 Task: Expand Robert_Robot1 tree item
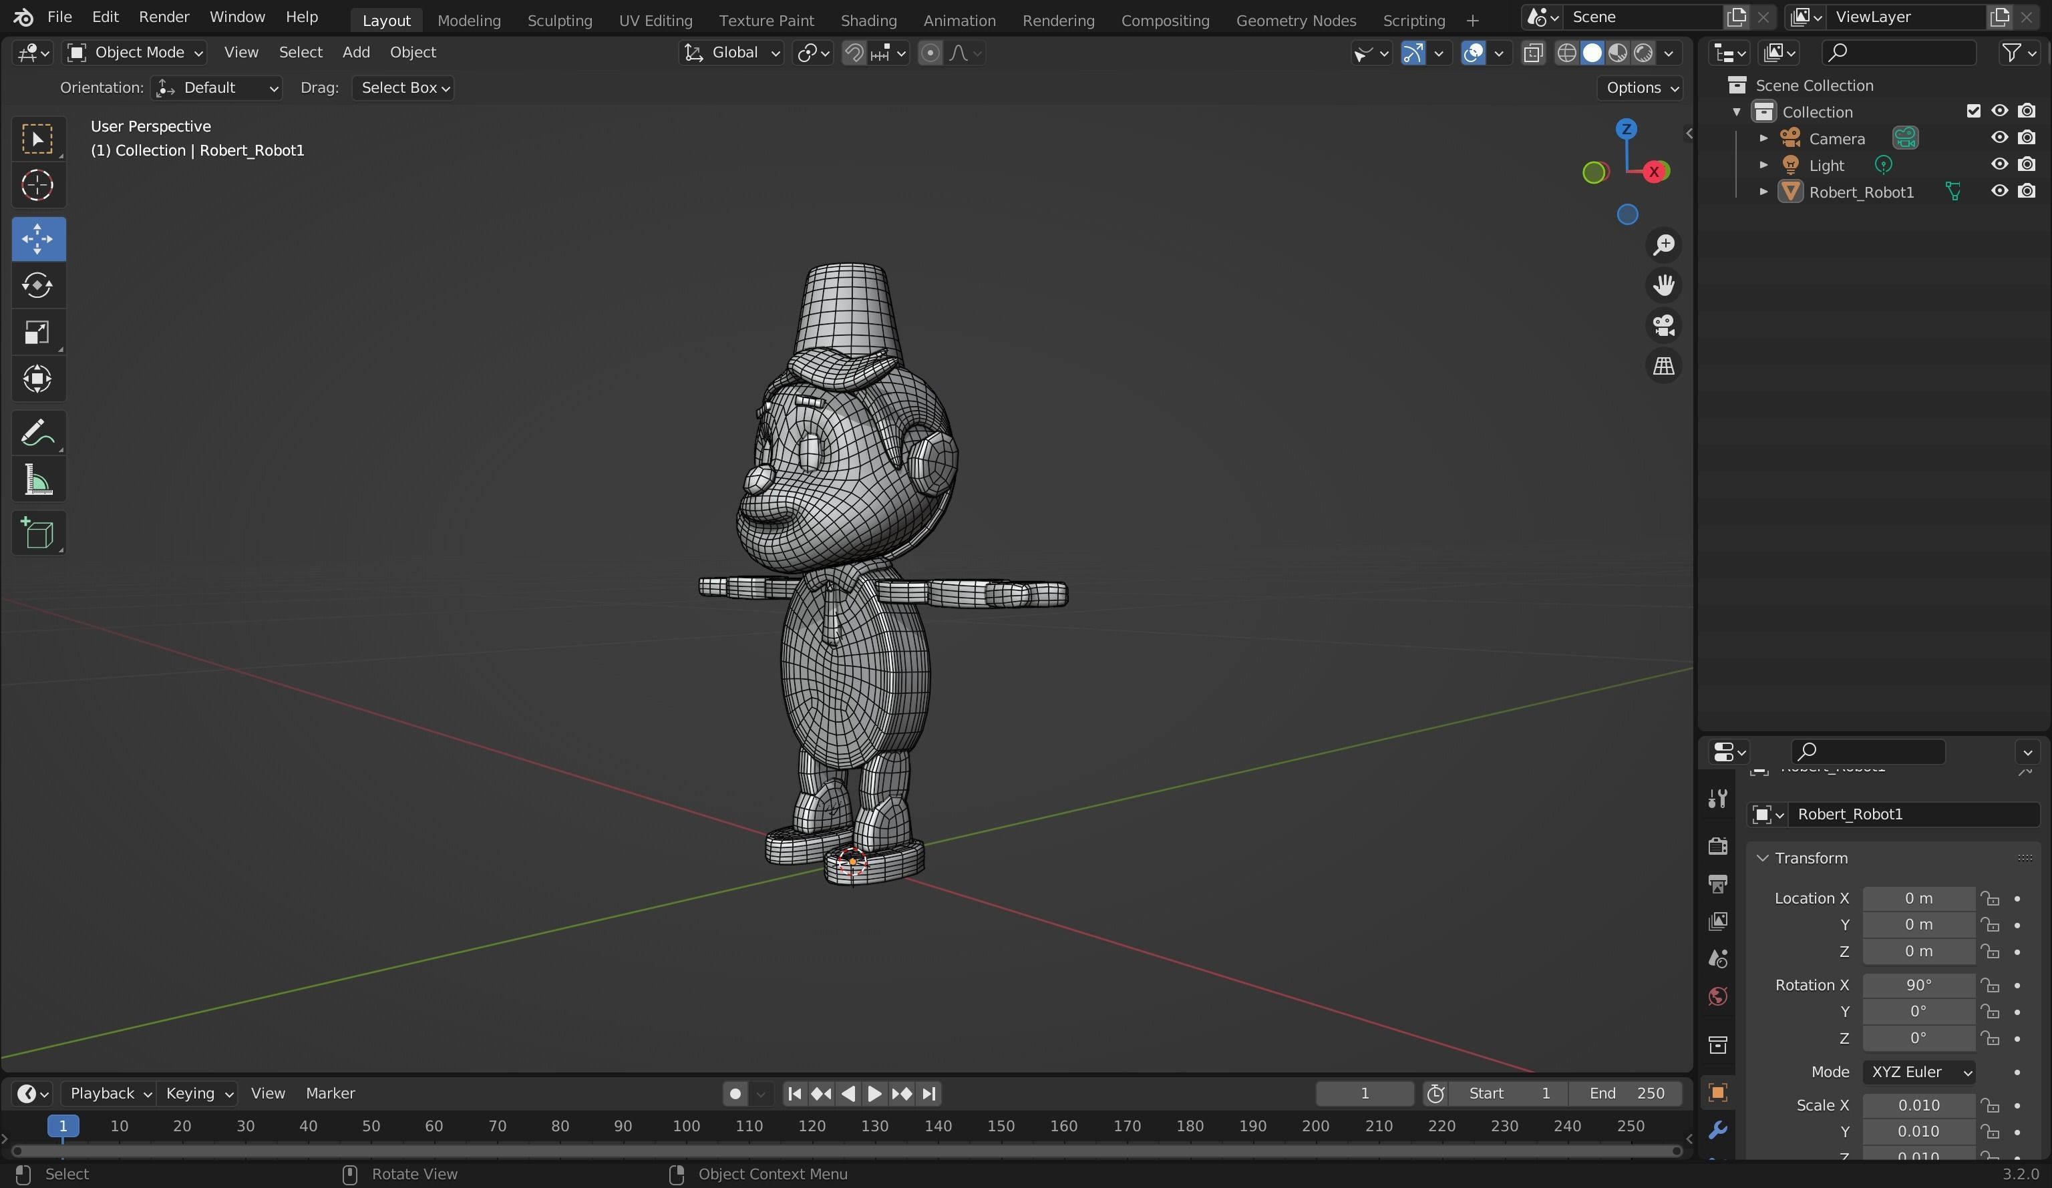(x=1763, y=192)
